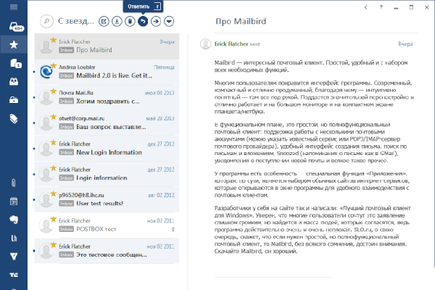Image resolution: width=435 pixels, height=290 pixels.
Task: Toggle star on p96520@h8.ihc.ru message
Action: click(x=54, y=194)
